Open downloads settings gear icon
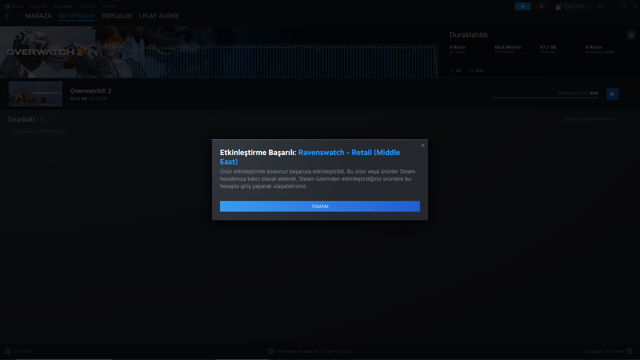The image size is (640, 360). click(x=631, y=35)
